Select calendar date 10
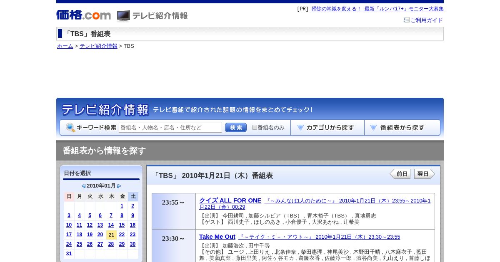Viewport: 500px width, 262px height. pyautogui.click(x=69, y=225)
